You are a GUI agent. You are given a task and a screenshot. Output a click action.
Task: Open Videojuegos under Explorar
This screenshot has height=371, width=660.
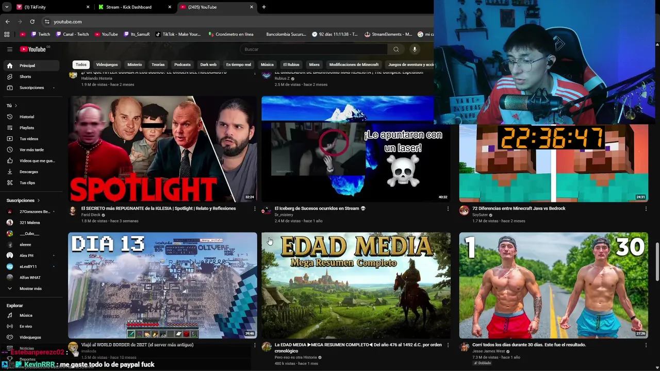click(x=32, y=337)
